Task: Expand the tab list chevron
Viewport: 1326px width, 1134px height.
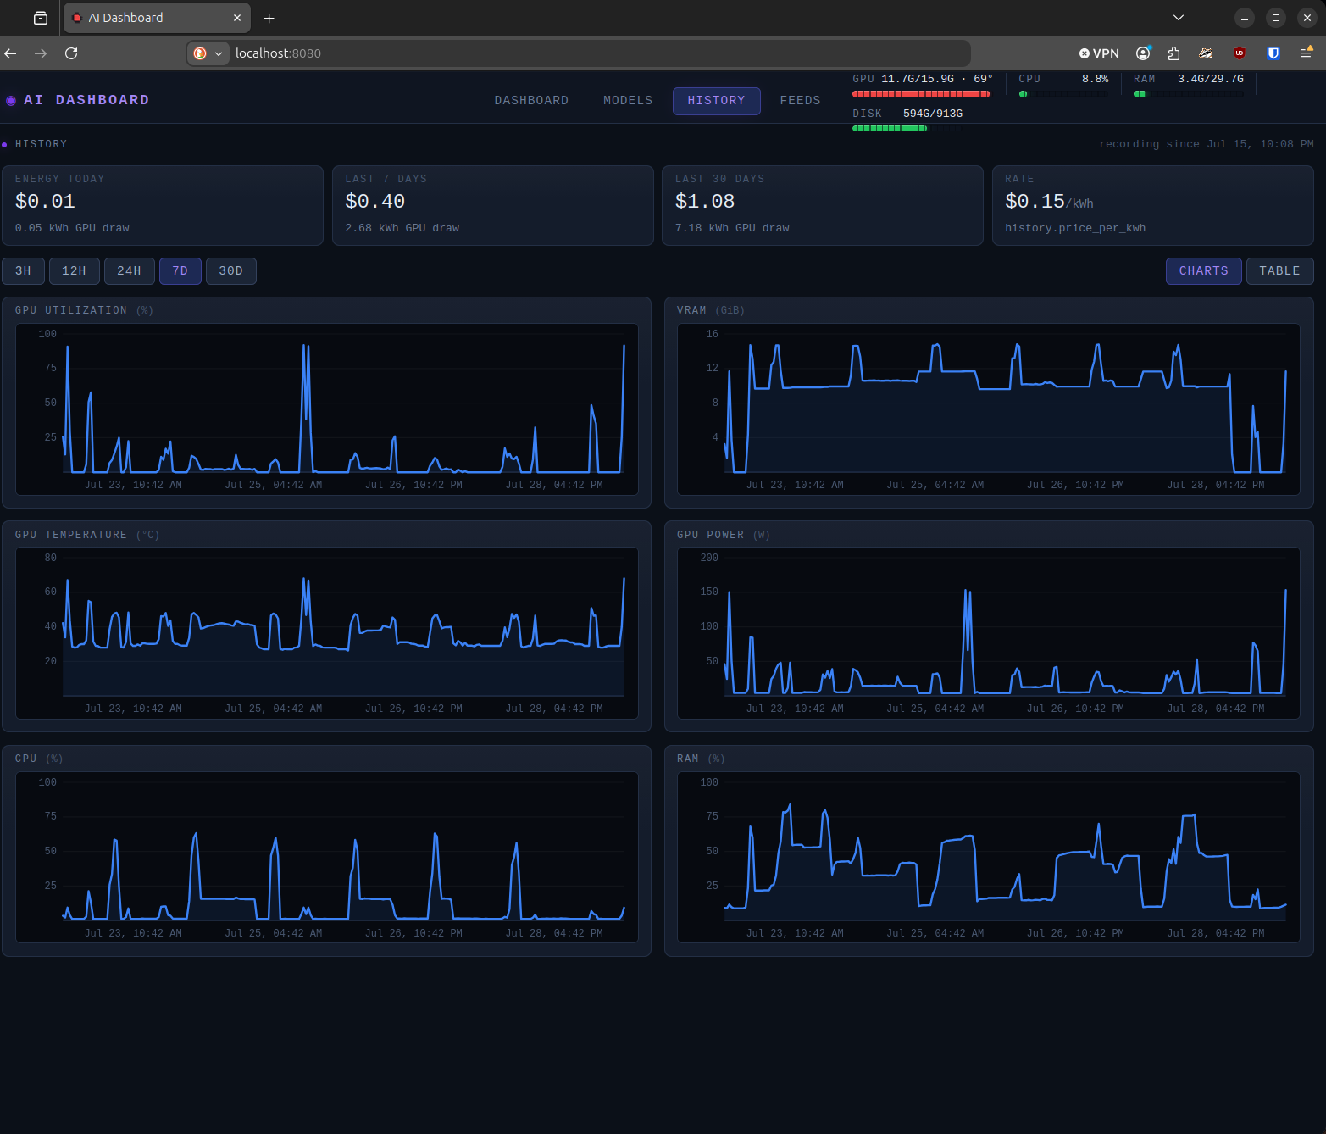Action: click(1178, 18)
